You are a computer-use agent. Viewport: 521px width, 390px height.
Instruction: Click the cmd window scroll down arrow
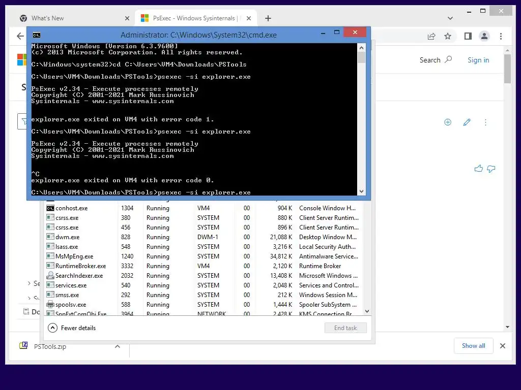coord(362,191)
